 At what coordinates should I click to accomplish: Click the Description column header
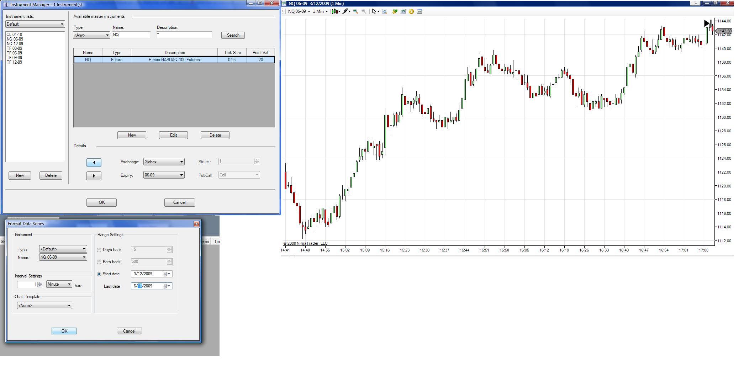(174, 53)
